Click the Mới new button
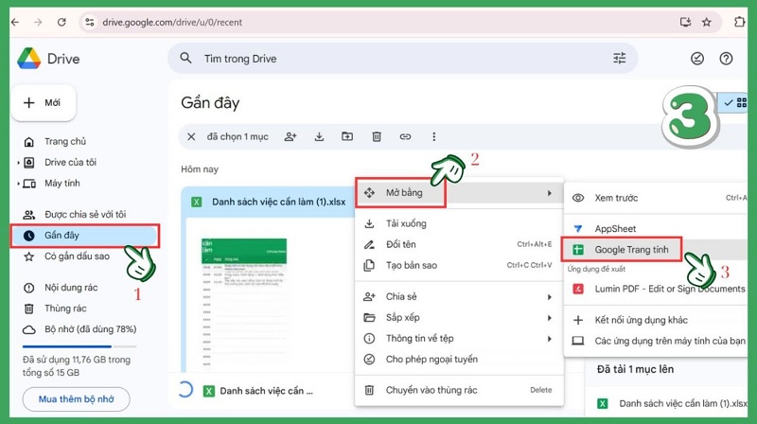 click(43, 102)
